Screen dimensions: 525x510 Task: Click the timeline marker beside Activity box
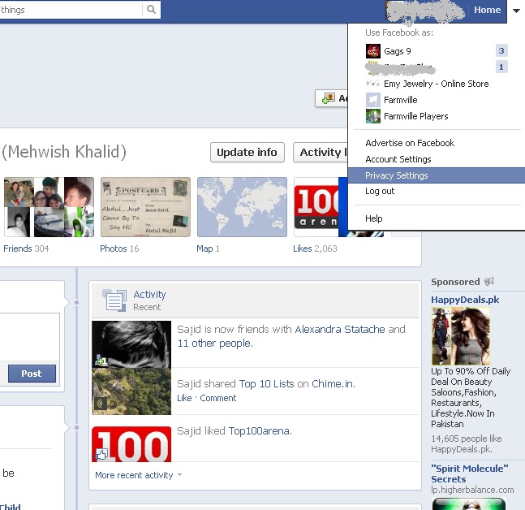(76, 302)
